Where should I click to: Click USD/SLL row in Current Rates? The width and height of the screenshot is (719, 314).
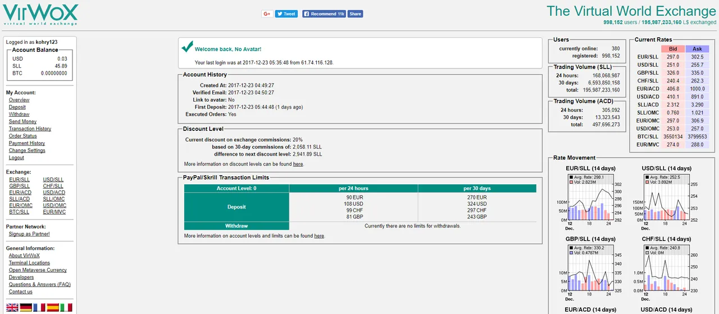point(672,65)
